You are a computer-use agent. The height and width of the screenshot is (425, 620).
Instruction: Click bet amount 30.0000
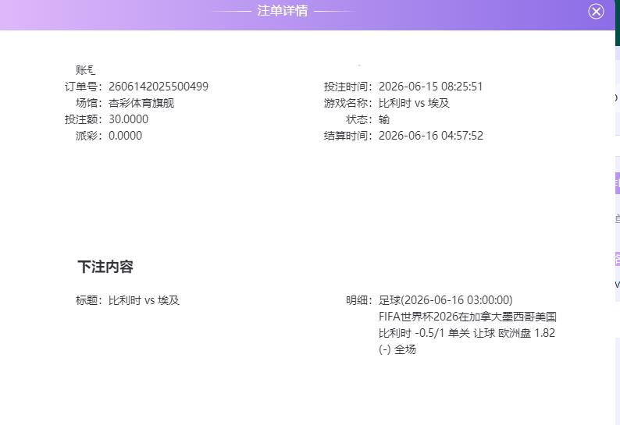(129, 119)
